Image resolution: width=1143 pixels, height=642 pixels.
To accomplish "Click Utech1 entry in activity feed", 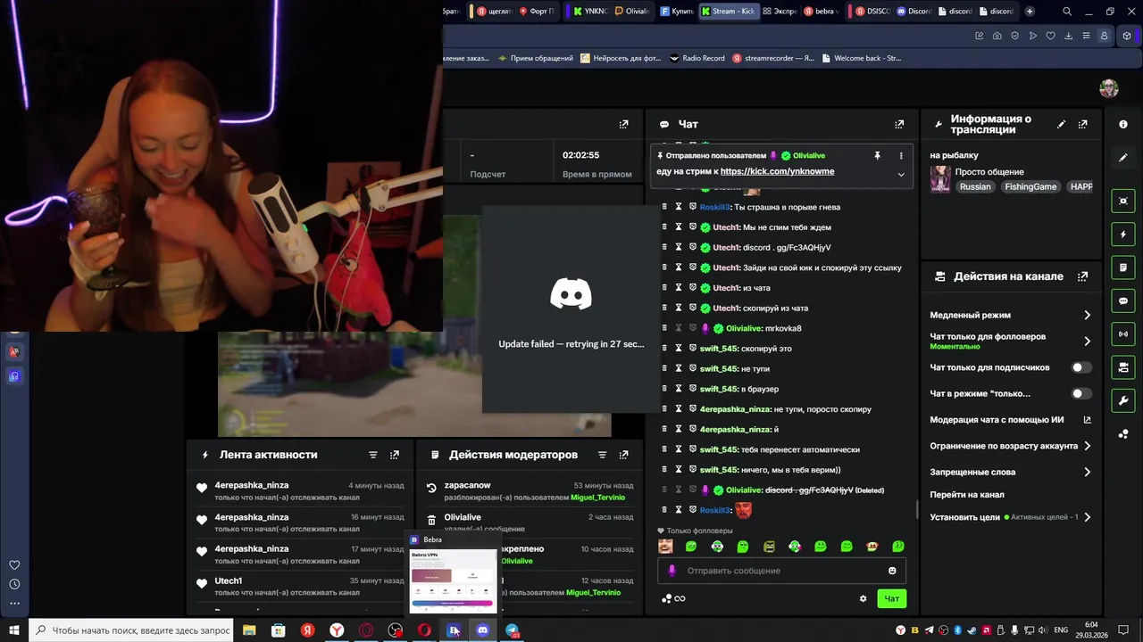I will 228,581.
